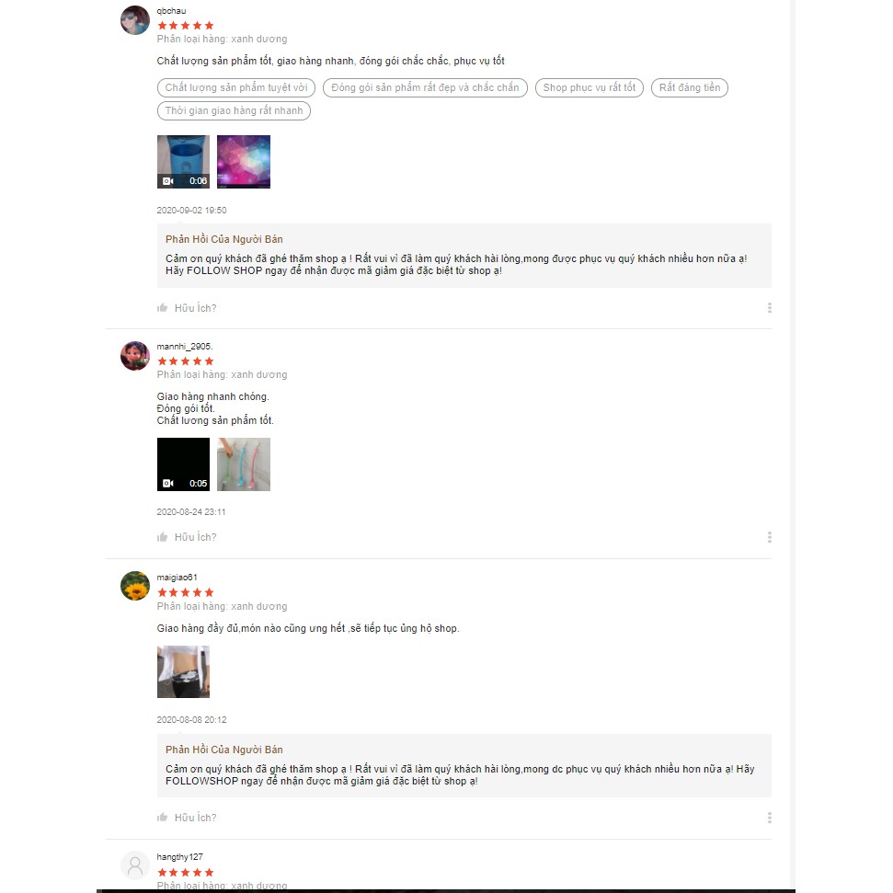Open mannhi_2905's cartoon avatar

pyautogui.click(x=135, y=356)
